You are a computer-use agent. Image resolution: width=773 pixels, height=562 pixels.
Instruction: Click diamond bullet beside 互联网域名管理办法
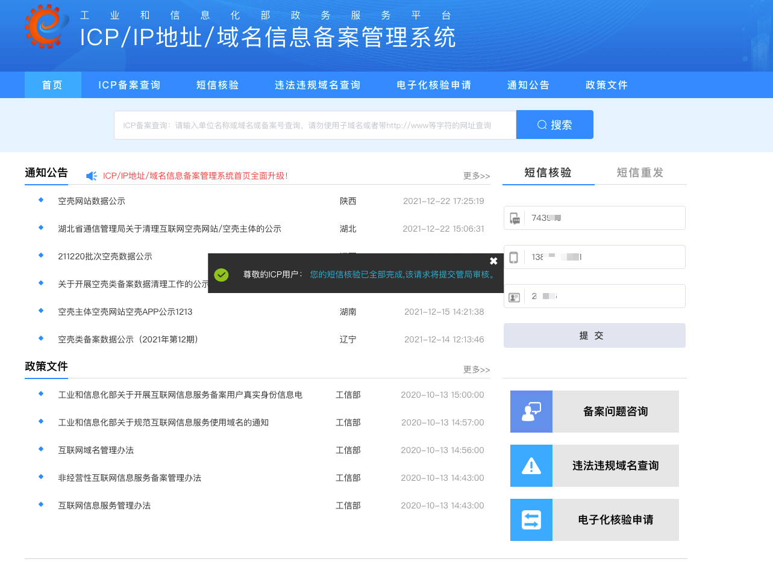click(41, 449)
